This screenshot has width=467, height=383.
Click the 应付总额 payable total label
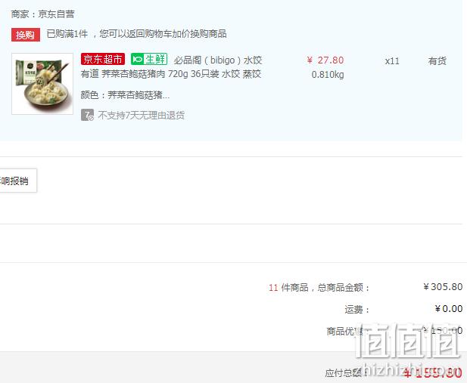click(345, 372)
